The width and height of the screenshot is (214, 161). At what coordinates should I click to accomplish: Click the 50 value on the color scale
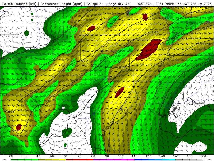pos(52,156)
